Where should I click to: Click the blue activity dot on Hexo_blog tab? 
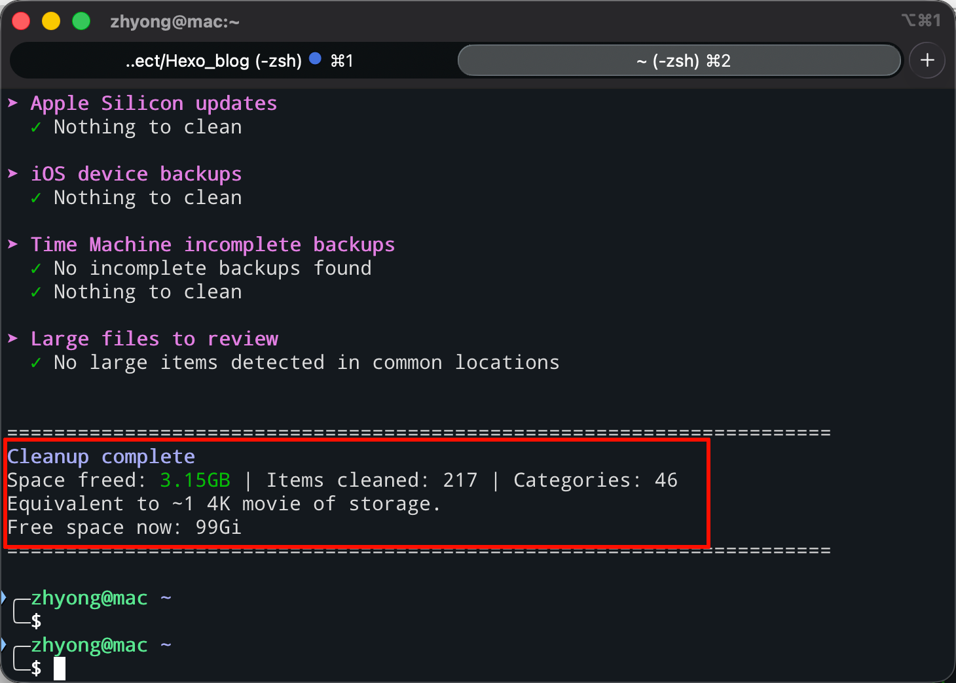pyautogui.click(x=315, y=58)
